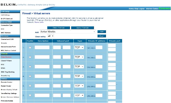171x103 pixels.
Task: Click the Clear Changes button
Action: 58,28
